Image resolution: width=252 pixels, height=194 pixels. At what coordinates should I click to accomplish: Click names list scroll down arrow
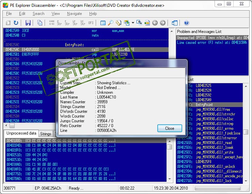[246, 181]
